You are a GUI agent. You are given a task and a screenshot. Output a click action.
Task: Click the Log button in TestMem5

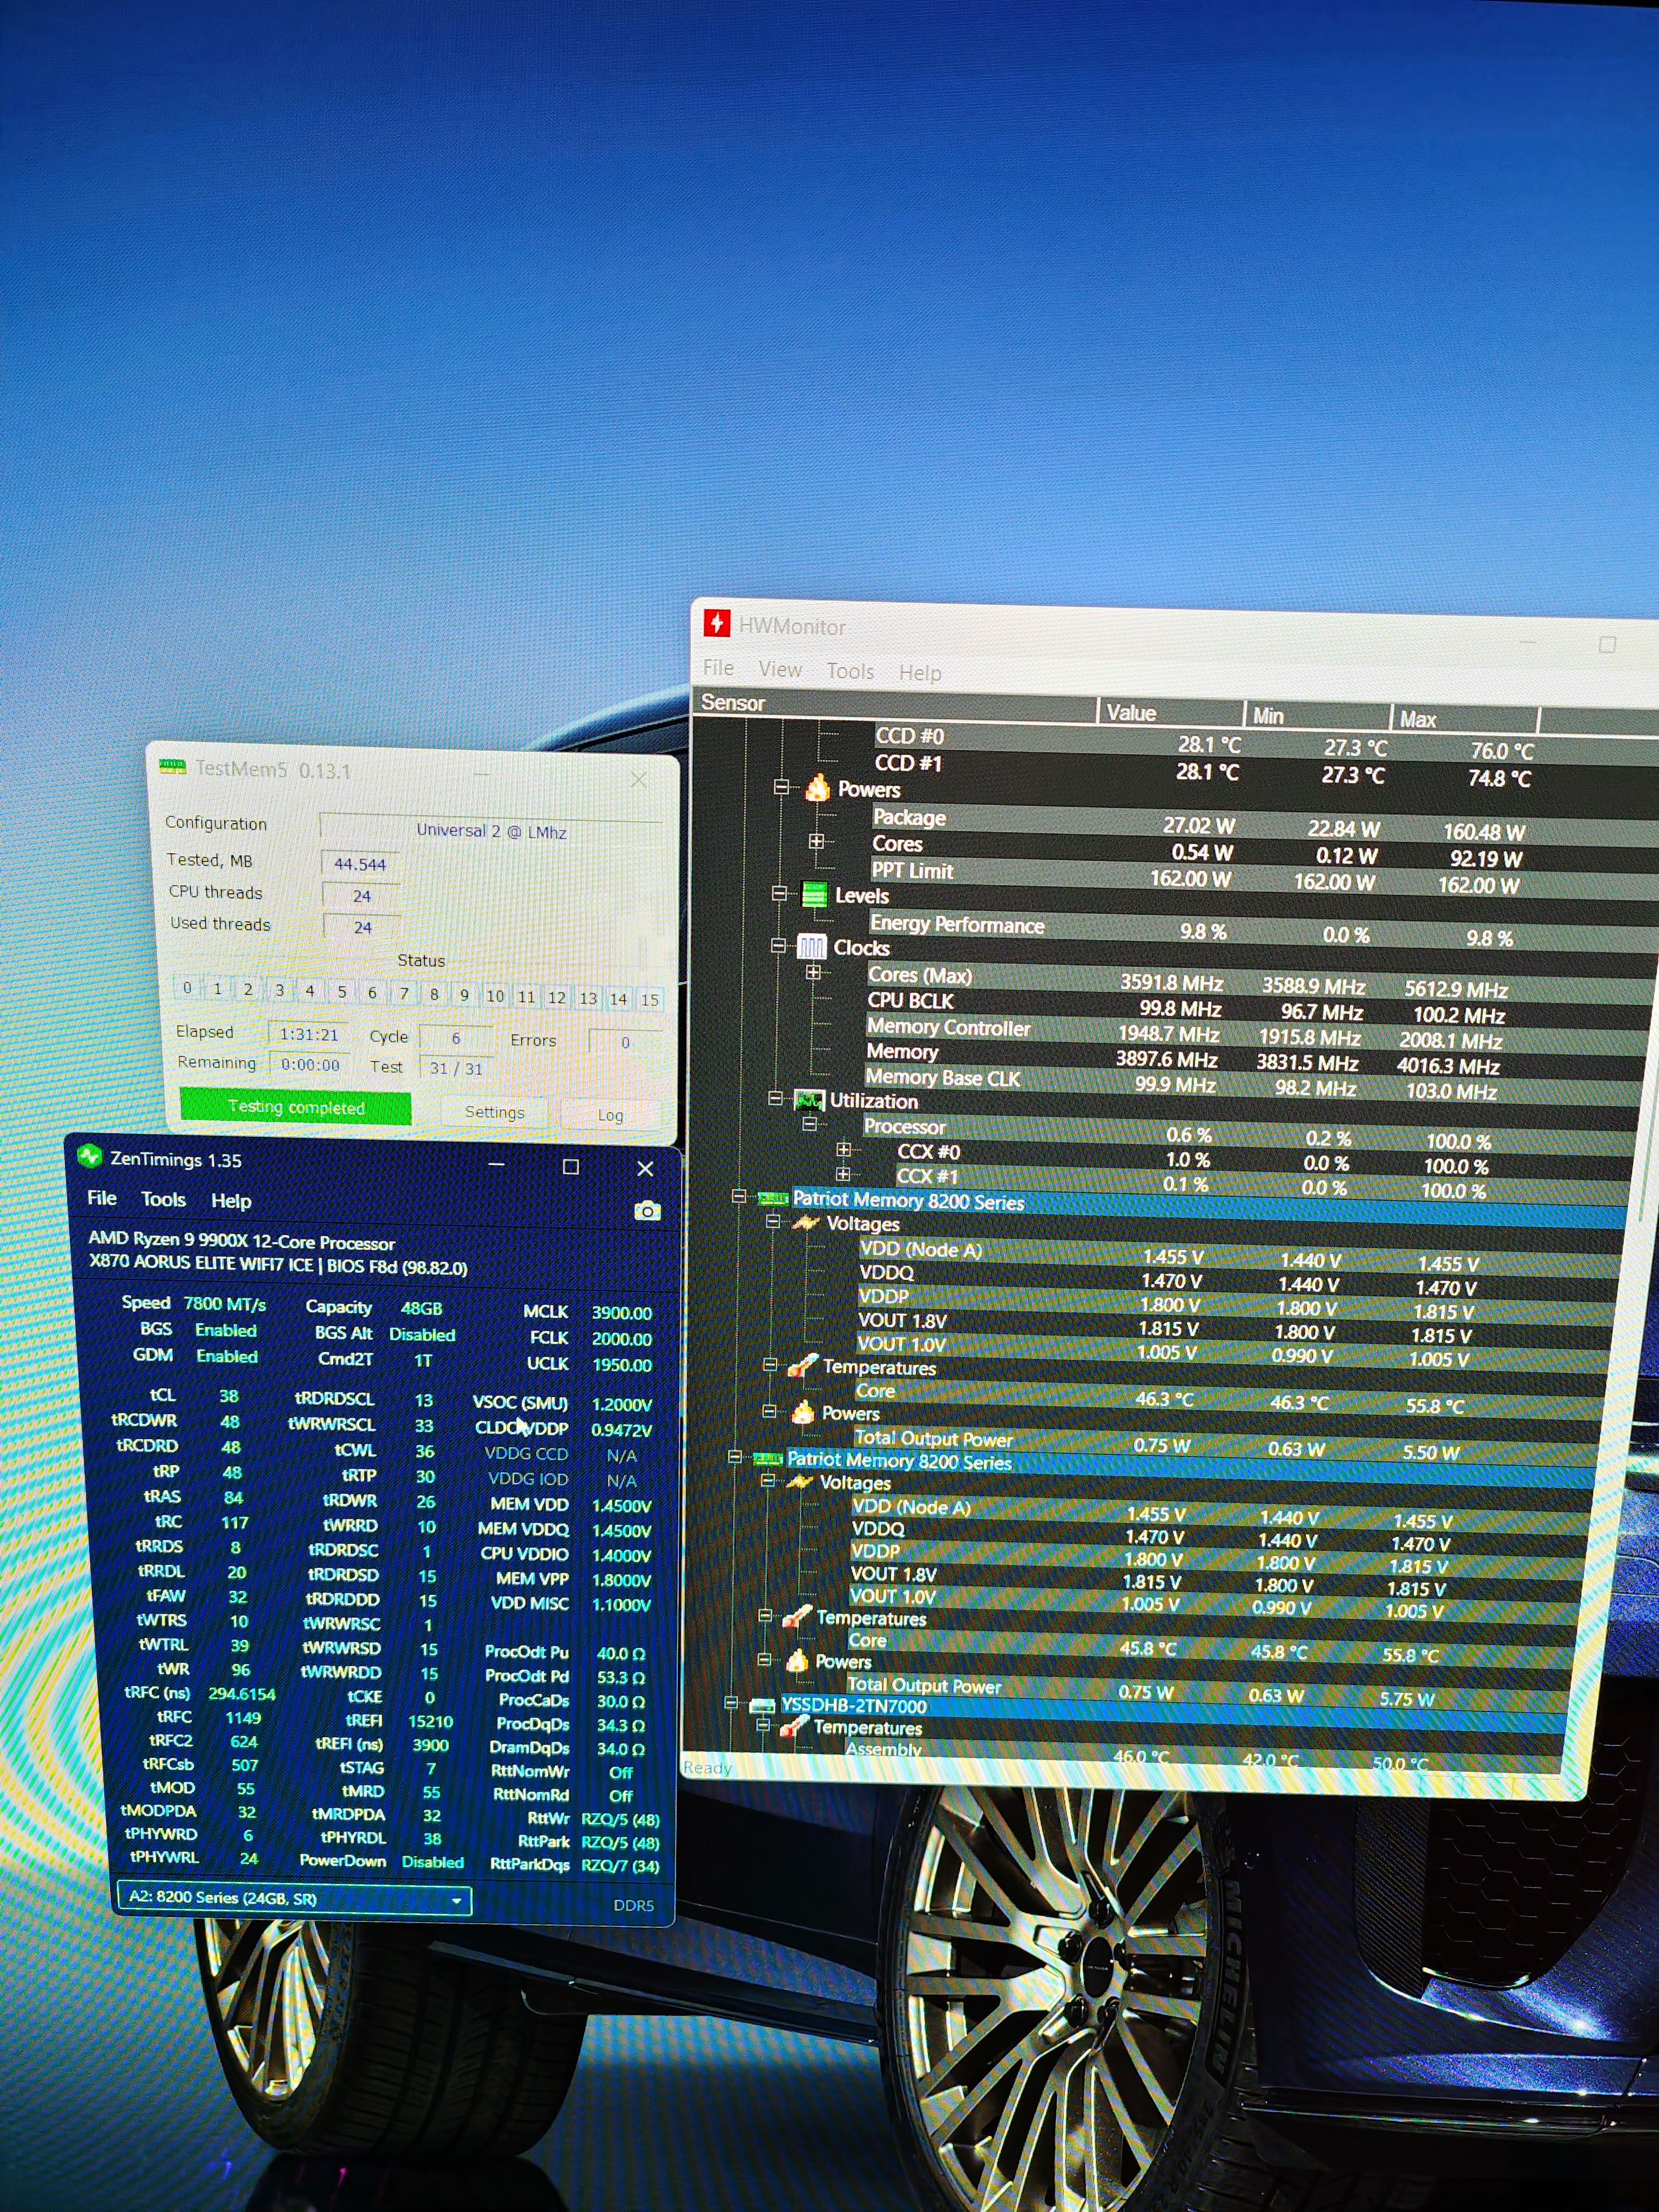pos(610,1115)
